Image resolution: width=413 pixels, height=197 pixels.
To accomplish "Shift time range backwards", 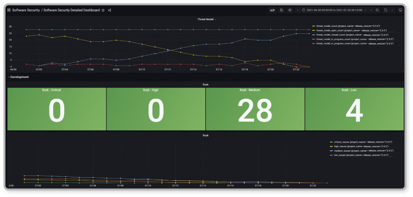I will [x=297, y=10].
